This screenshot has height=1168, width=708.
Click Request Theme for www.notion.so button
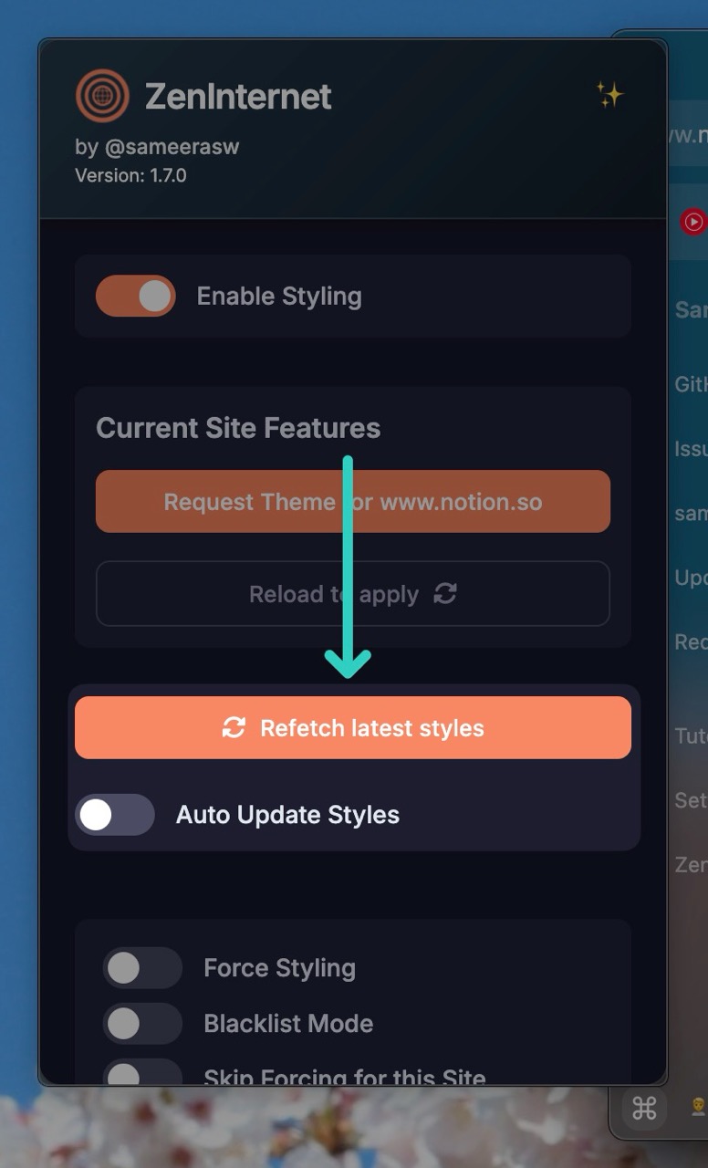[353, 501]
